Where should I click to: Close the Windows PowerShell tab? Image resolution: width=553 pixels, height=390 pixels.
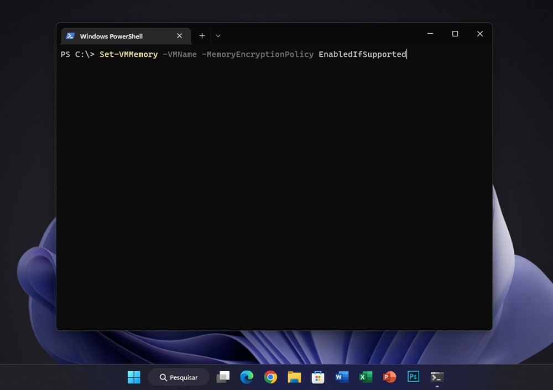[179, 36]
